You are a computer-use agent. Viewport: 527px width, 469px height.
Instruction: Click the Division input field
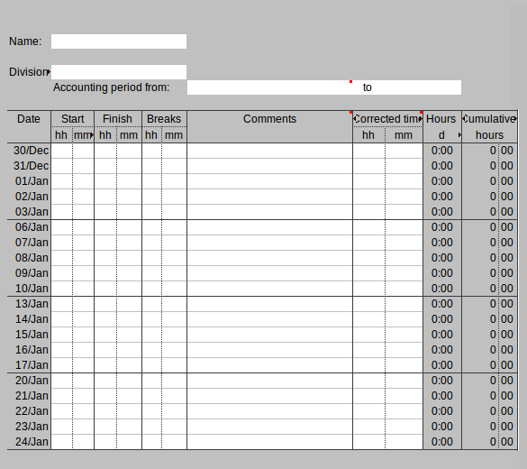(x=119, y=72)
